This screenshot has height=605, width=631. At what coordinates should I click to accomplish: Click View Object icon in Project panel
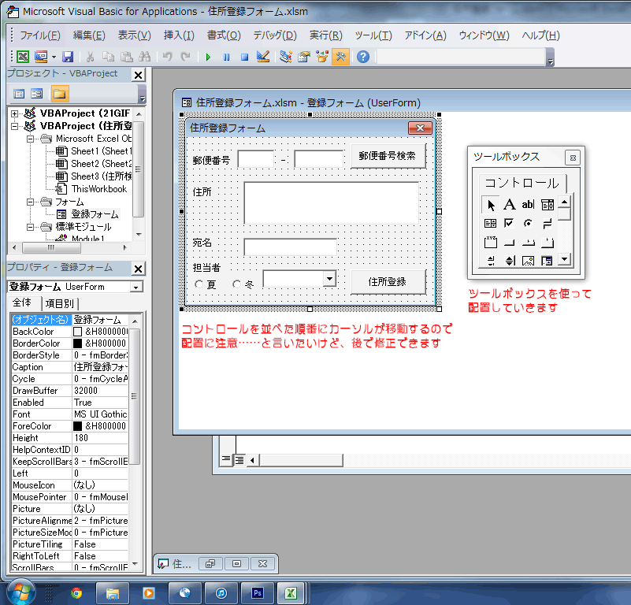36,94
